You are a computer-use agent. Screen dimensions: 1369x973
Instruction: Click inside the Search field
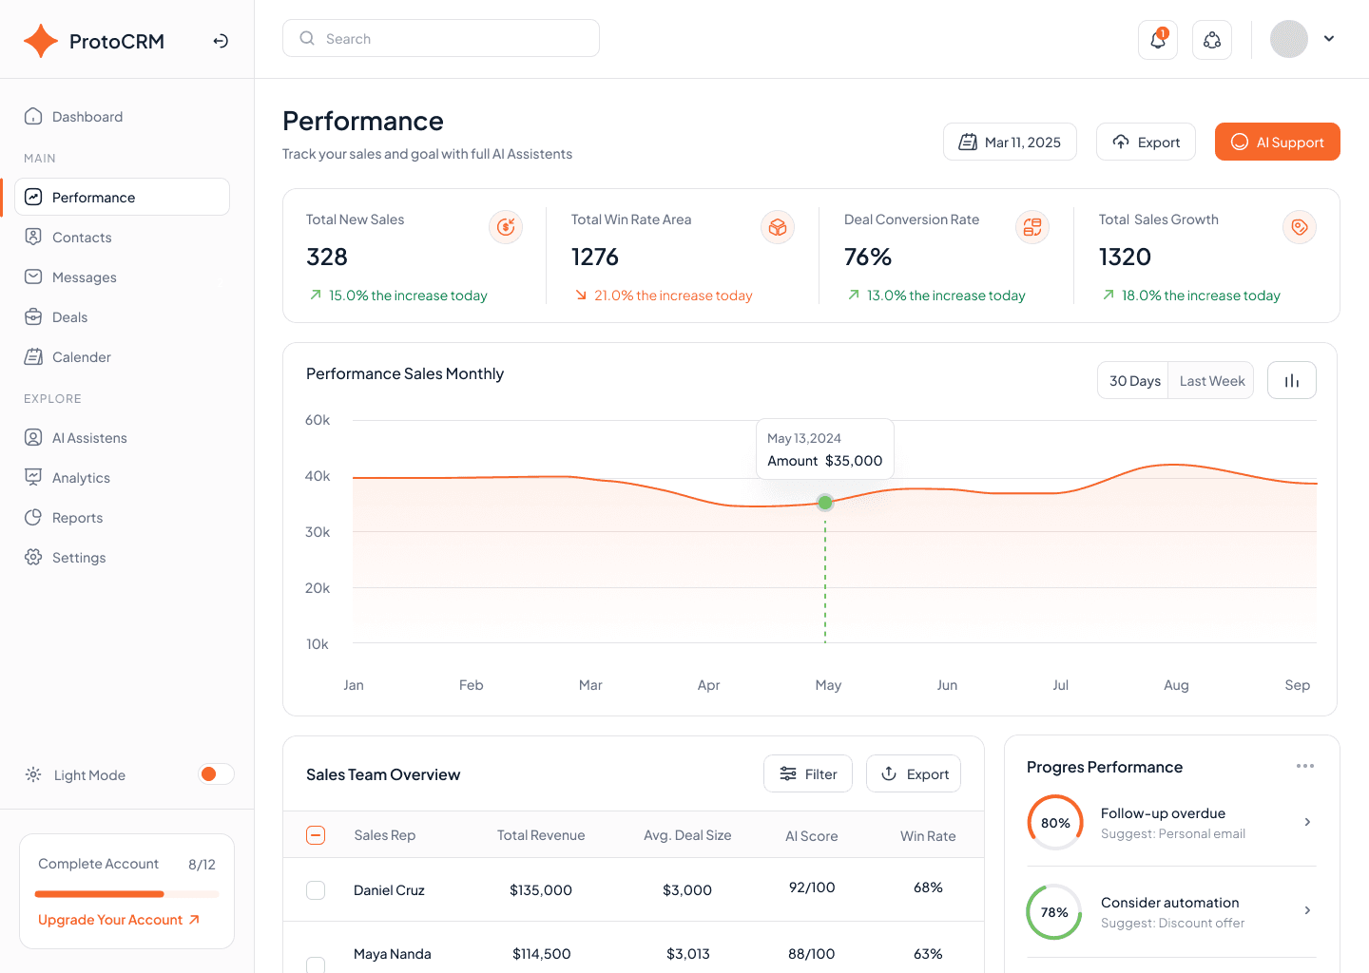pos(440,38)
